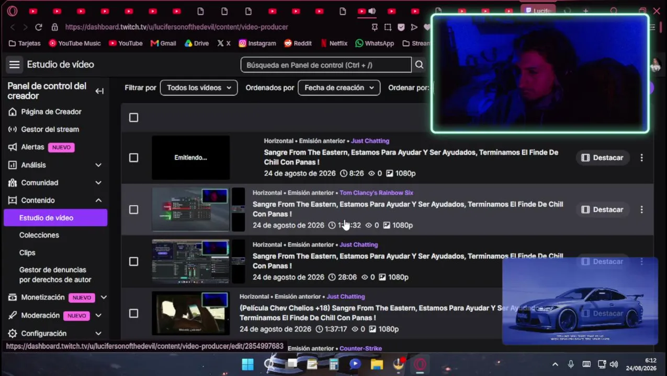Open the Fecha de creación sort dropdown
This screenshot has height=376, width=667.
(339, 88)
